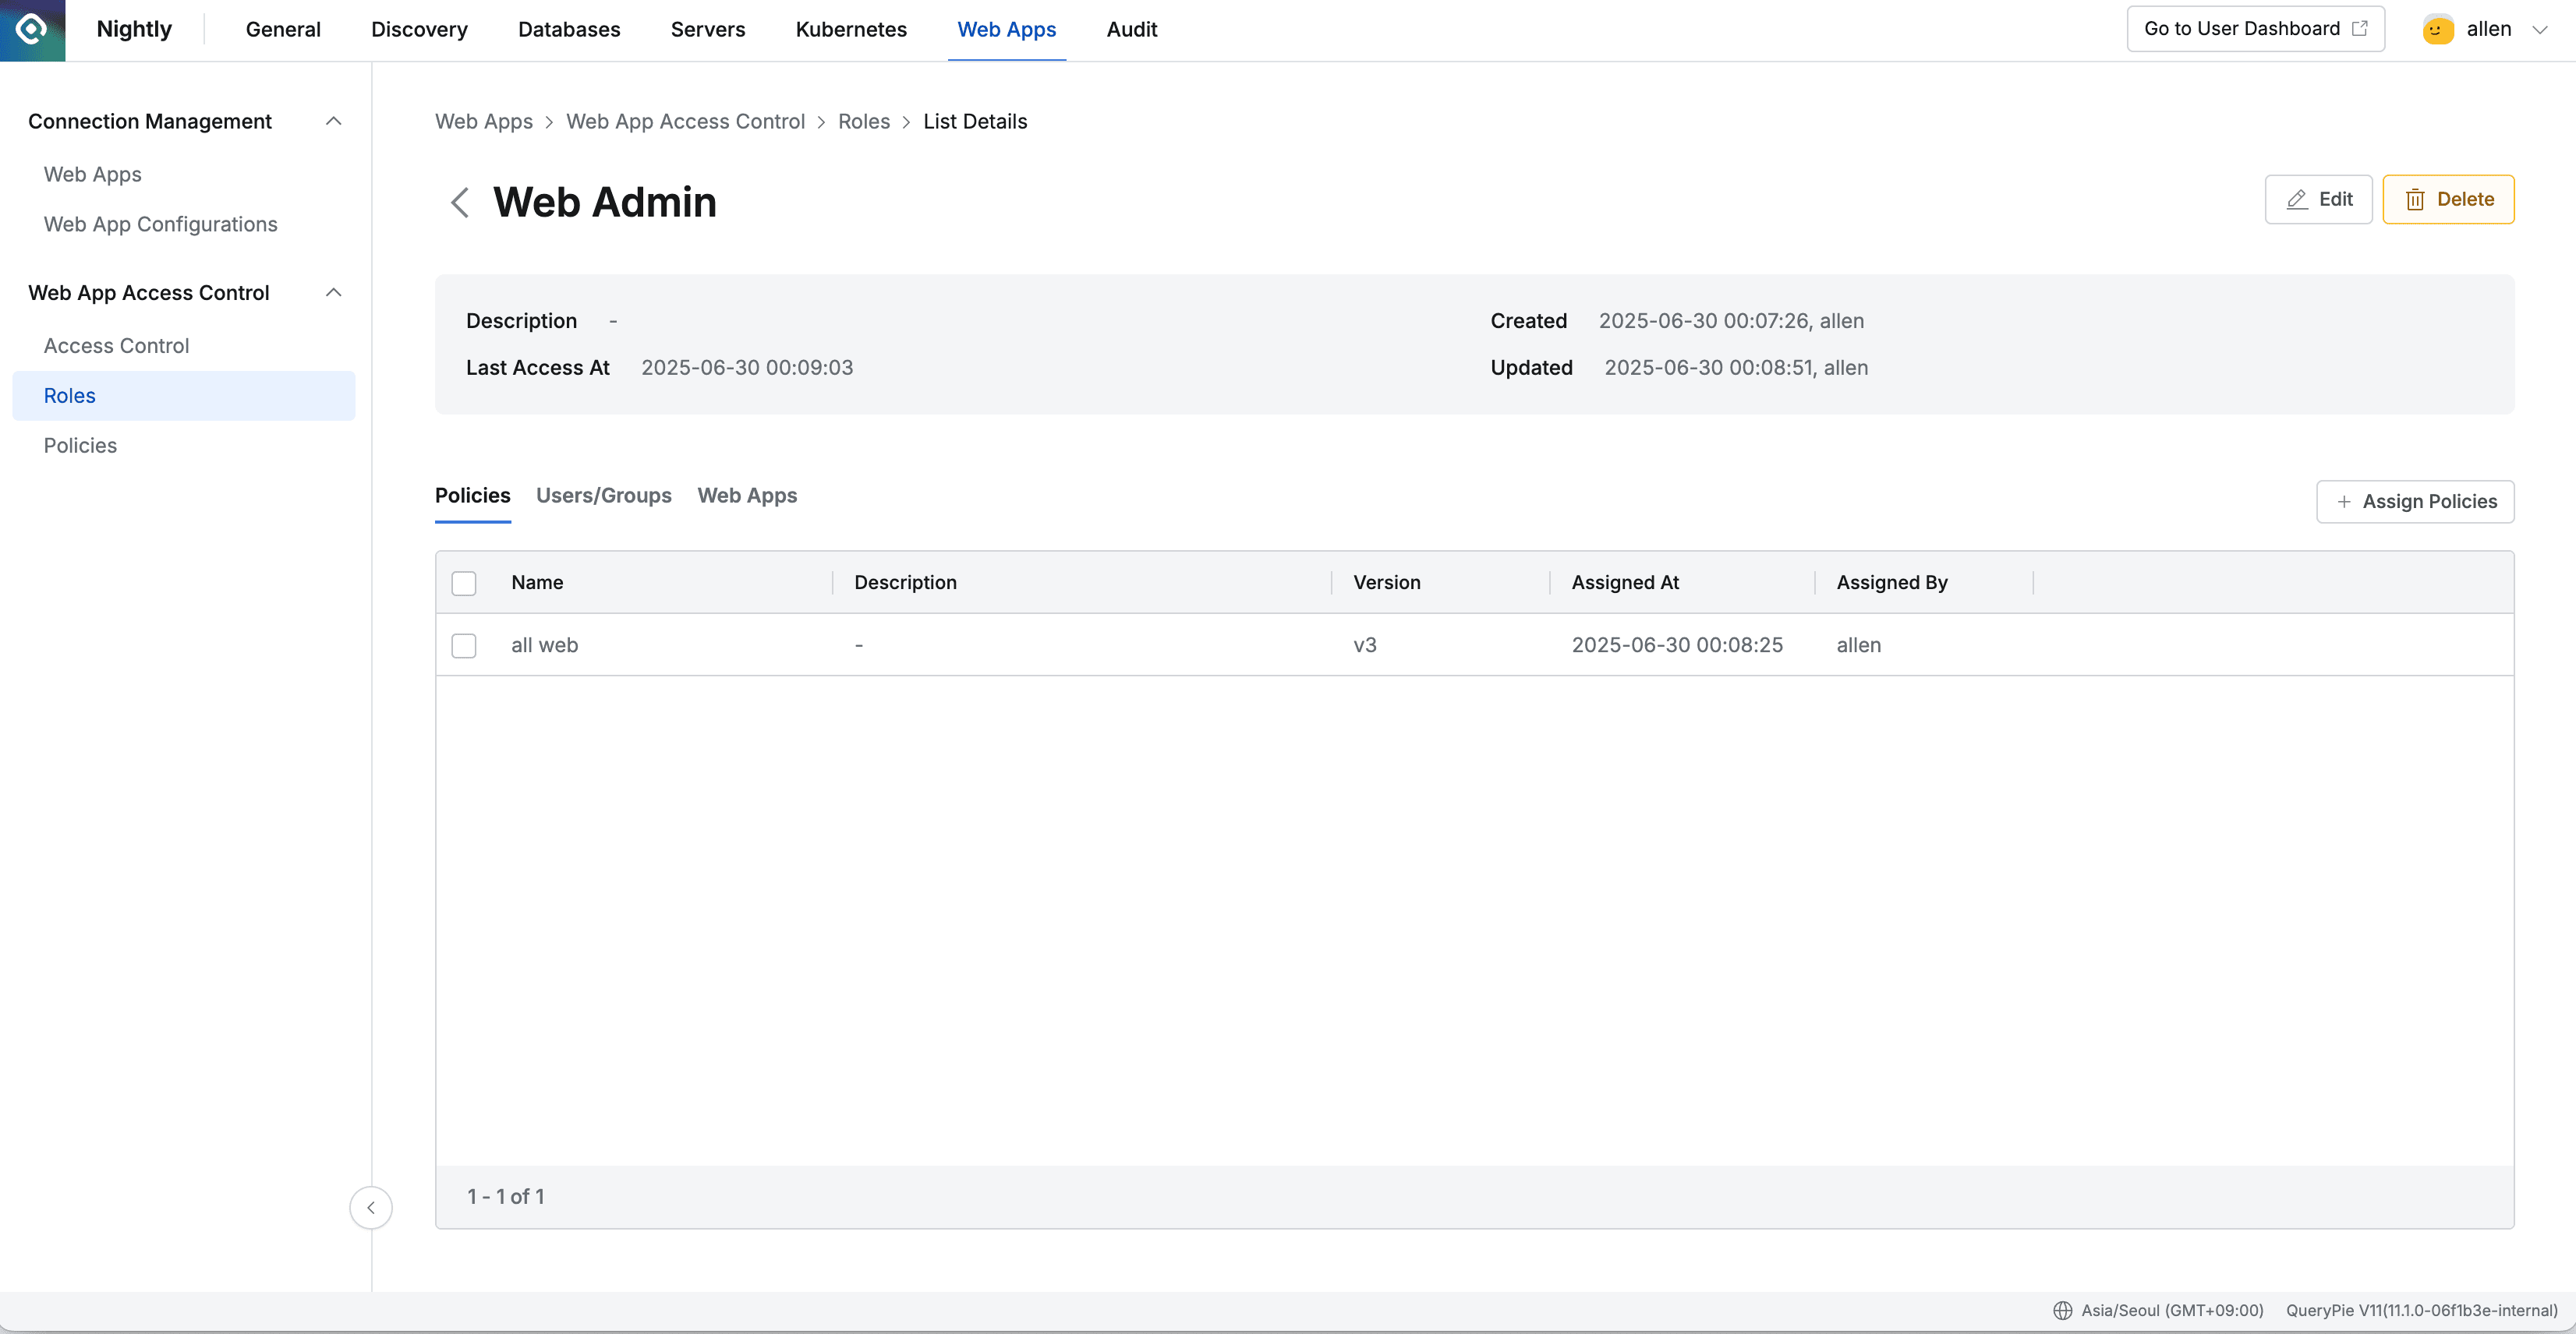This screenshot has height=1334, width=2576.
Task: Click the Delete trash icon
Action: 2417,199
